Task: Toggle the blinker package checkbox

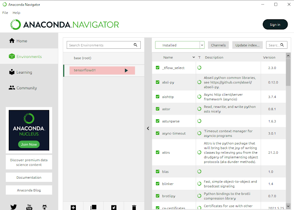Action: tap(157, 184)
